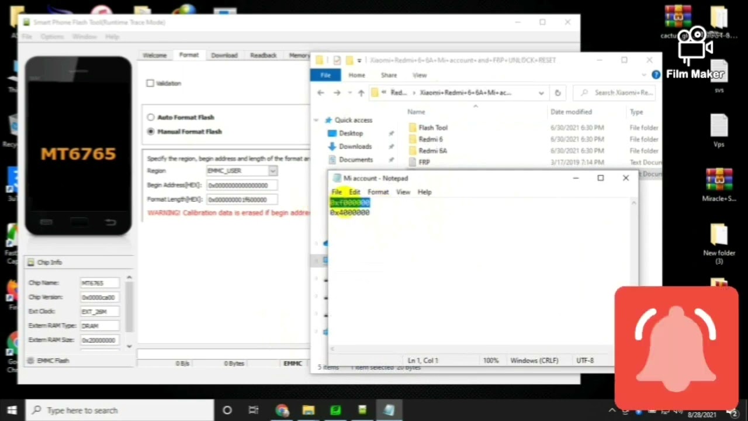748x421 pixels.
Task: Refresh the Explorer folder view
Action: [557, 92]
